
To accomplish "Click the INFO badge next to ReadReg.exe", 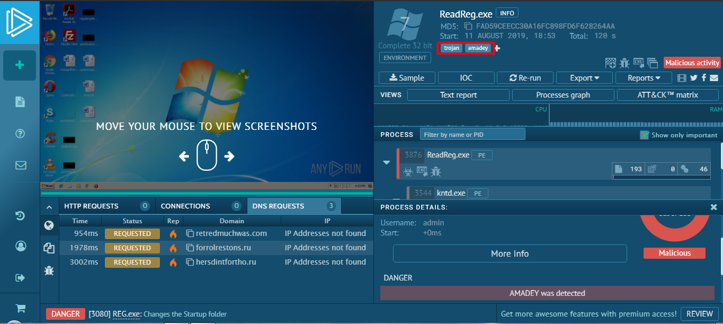I will [507, 13].
